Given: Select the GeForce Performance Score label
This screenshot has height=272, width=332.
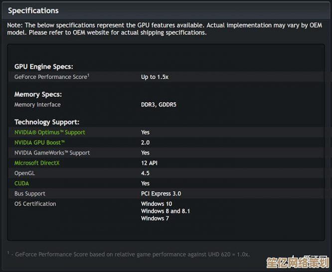Looking at the screenshot, I should (x=51, y=77).
